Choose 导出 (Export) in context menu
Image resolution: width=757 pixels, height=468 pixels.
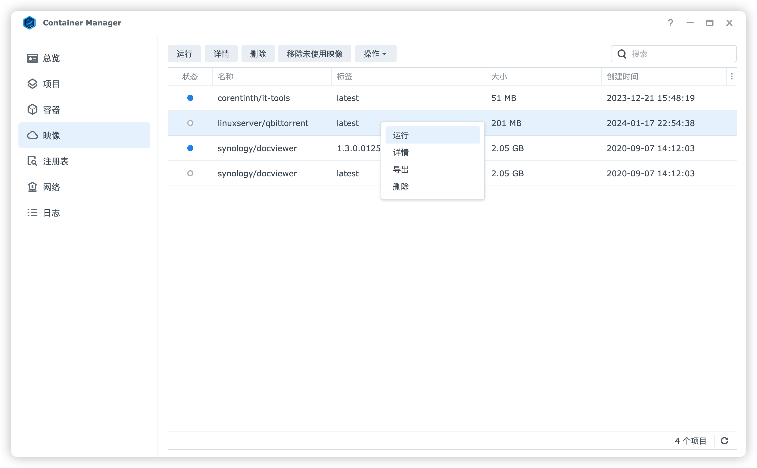pos(401,170)
